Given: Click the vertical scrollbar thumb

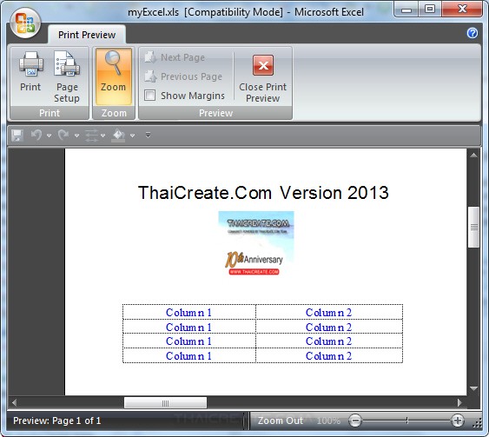Looking at the screenshot, I should (x=473, y=227).
